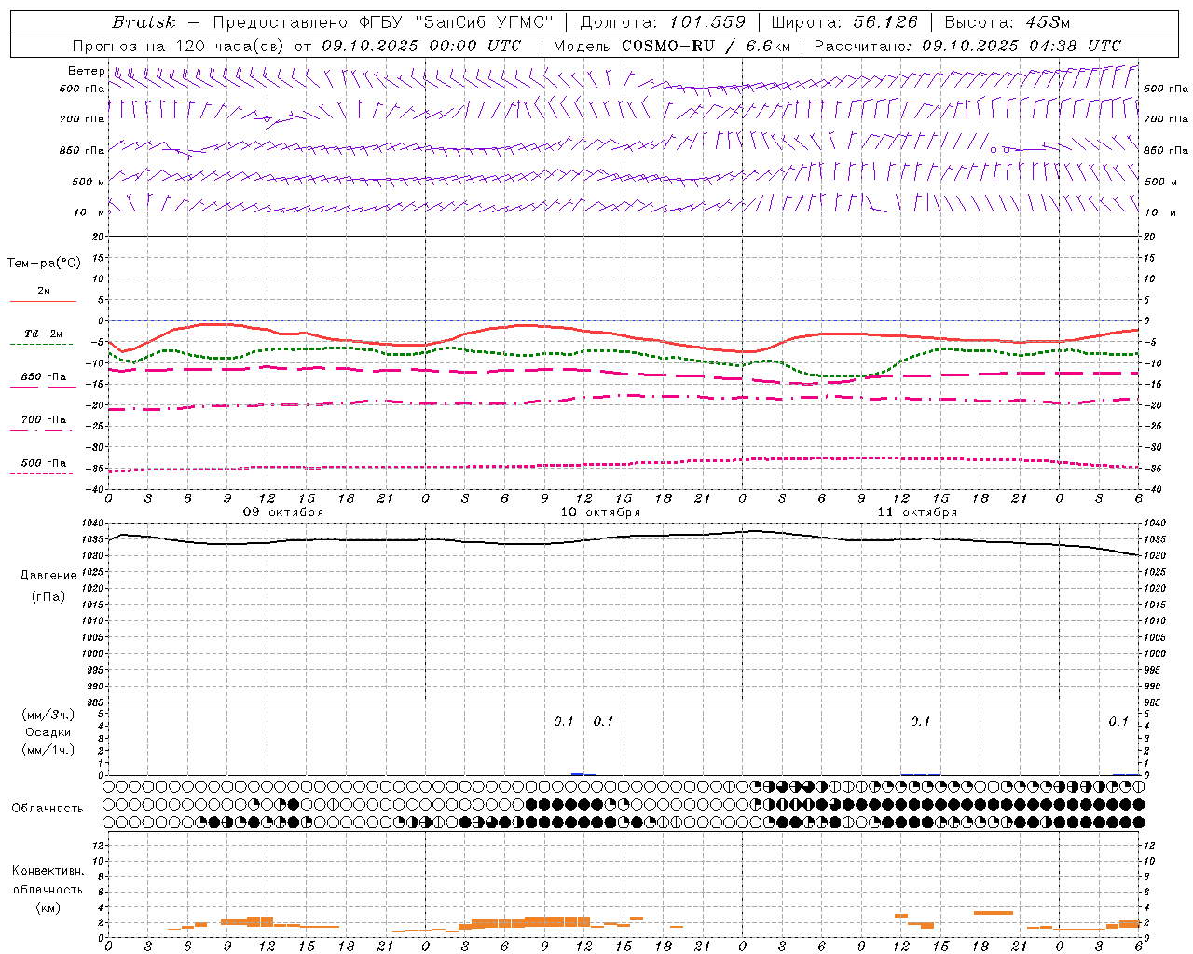
Task: Click the station name "Bratsk" in header
Action: pyautogui.click(x=144, y=22)
